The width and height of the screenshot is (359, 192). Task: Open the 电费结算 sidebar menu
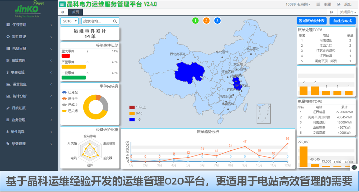(29, 72)
